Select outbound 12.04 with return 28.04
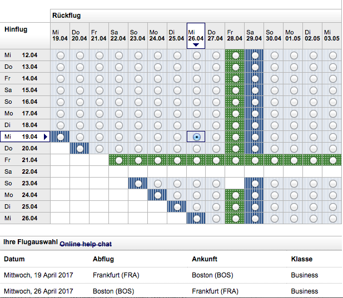Image resolution: width=343 pixels, height=298 pixels. [236, 55]
